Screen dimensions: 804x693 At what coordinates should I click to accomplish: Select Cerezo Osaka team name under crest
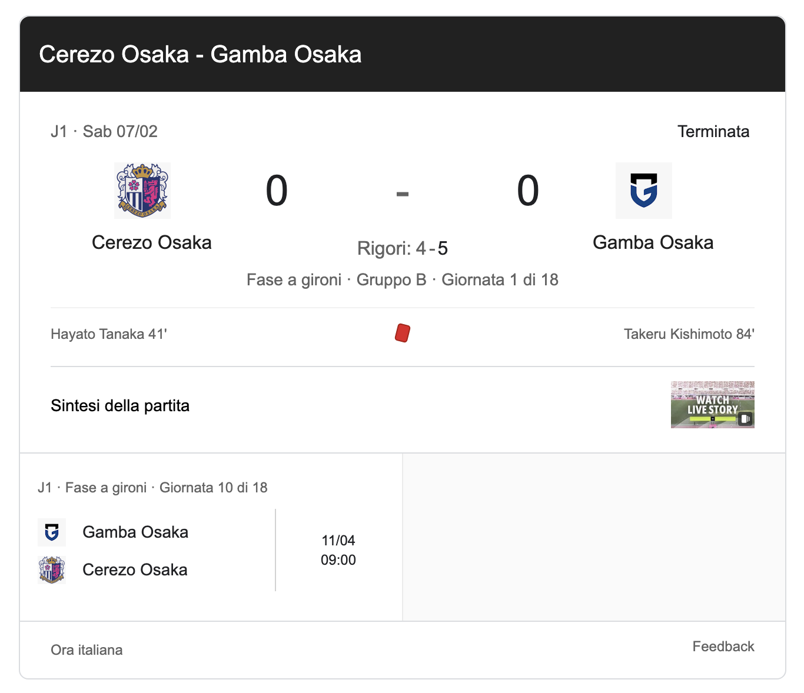pyautogui.click(x=152, y=242)
